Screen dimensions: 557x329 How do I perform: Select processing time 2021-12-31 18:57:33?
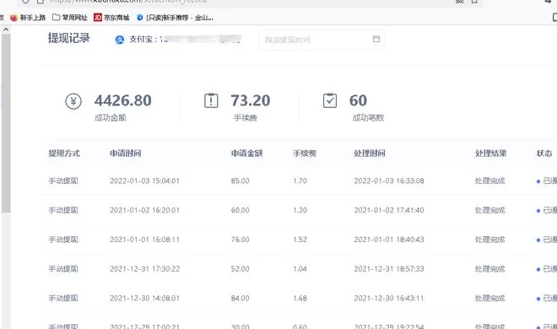(389, 269)
